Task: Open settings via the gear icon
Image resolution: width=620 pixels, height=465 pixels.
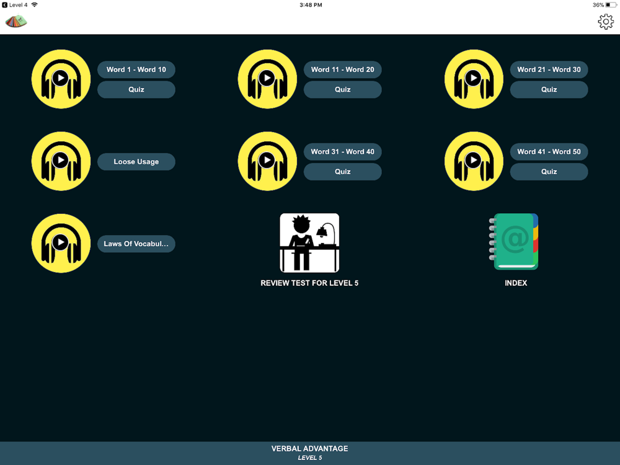Action: pyautogui.click(x=606, y=22)
